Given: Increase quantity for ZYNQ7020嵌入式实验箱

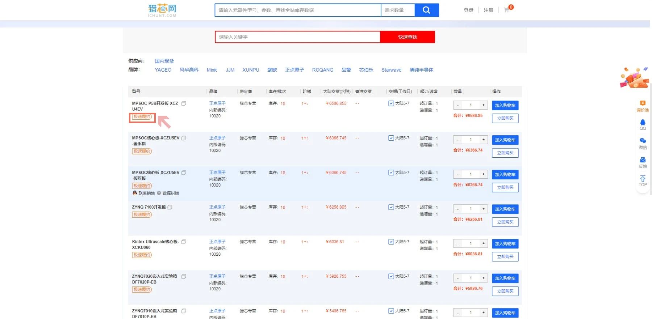Looking at the screenshot, I should coord(484,278).
